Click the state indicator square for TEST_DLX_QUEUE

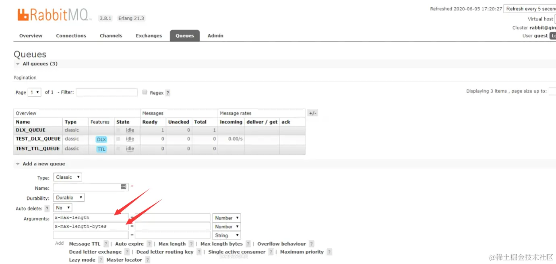tap(118, 139)
